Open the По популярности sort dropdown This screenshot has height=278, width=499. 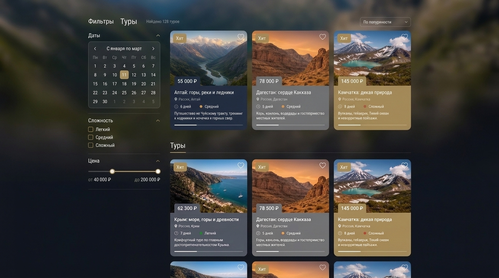[x=385, y=22]
